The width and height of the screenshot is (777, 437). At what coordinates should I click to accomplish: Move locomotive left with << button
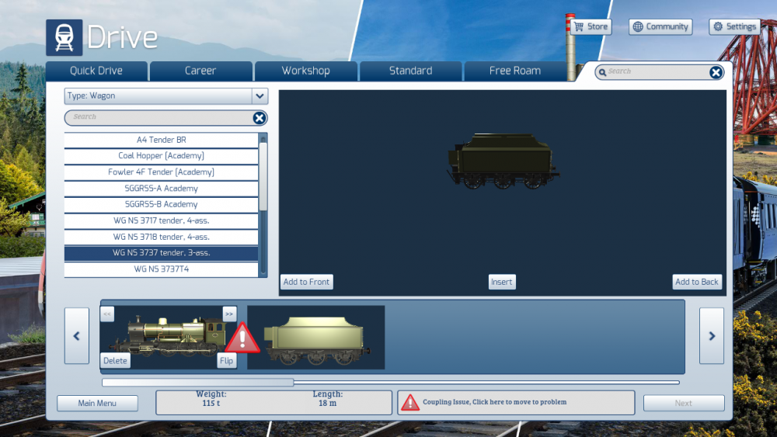107,314
